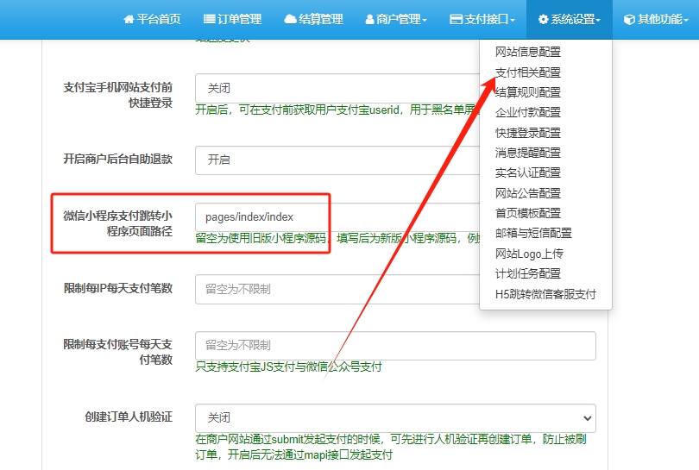This screenshot has width=699, height=470.
Task: Open the 创建订单人机验证 dropdown
Action: [x=395, y=418]
